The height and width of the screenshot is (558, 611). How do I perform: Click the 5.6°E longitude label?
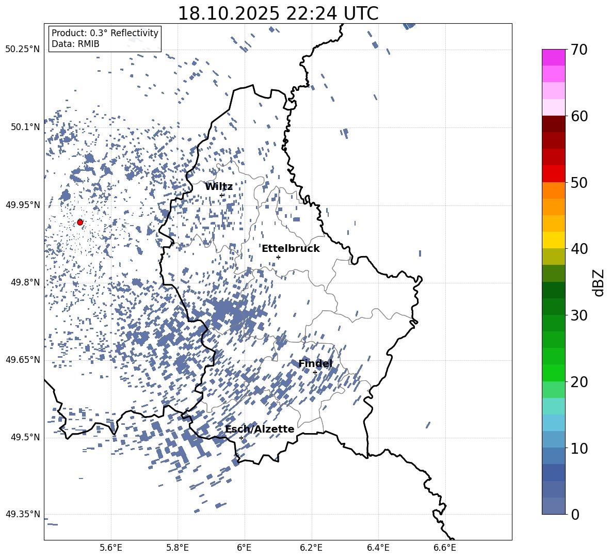point(111,548)
